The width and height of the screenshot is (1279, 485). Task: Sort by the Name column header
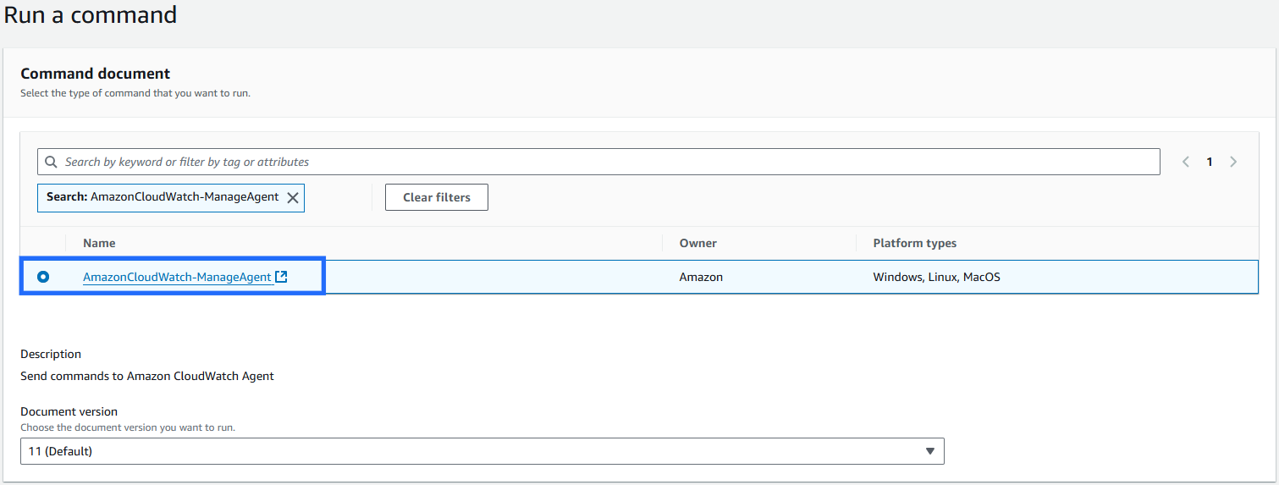[x=99, y=243]
